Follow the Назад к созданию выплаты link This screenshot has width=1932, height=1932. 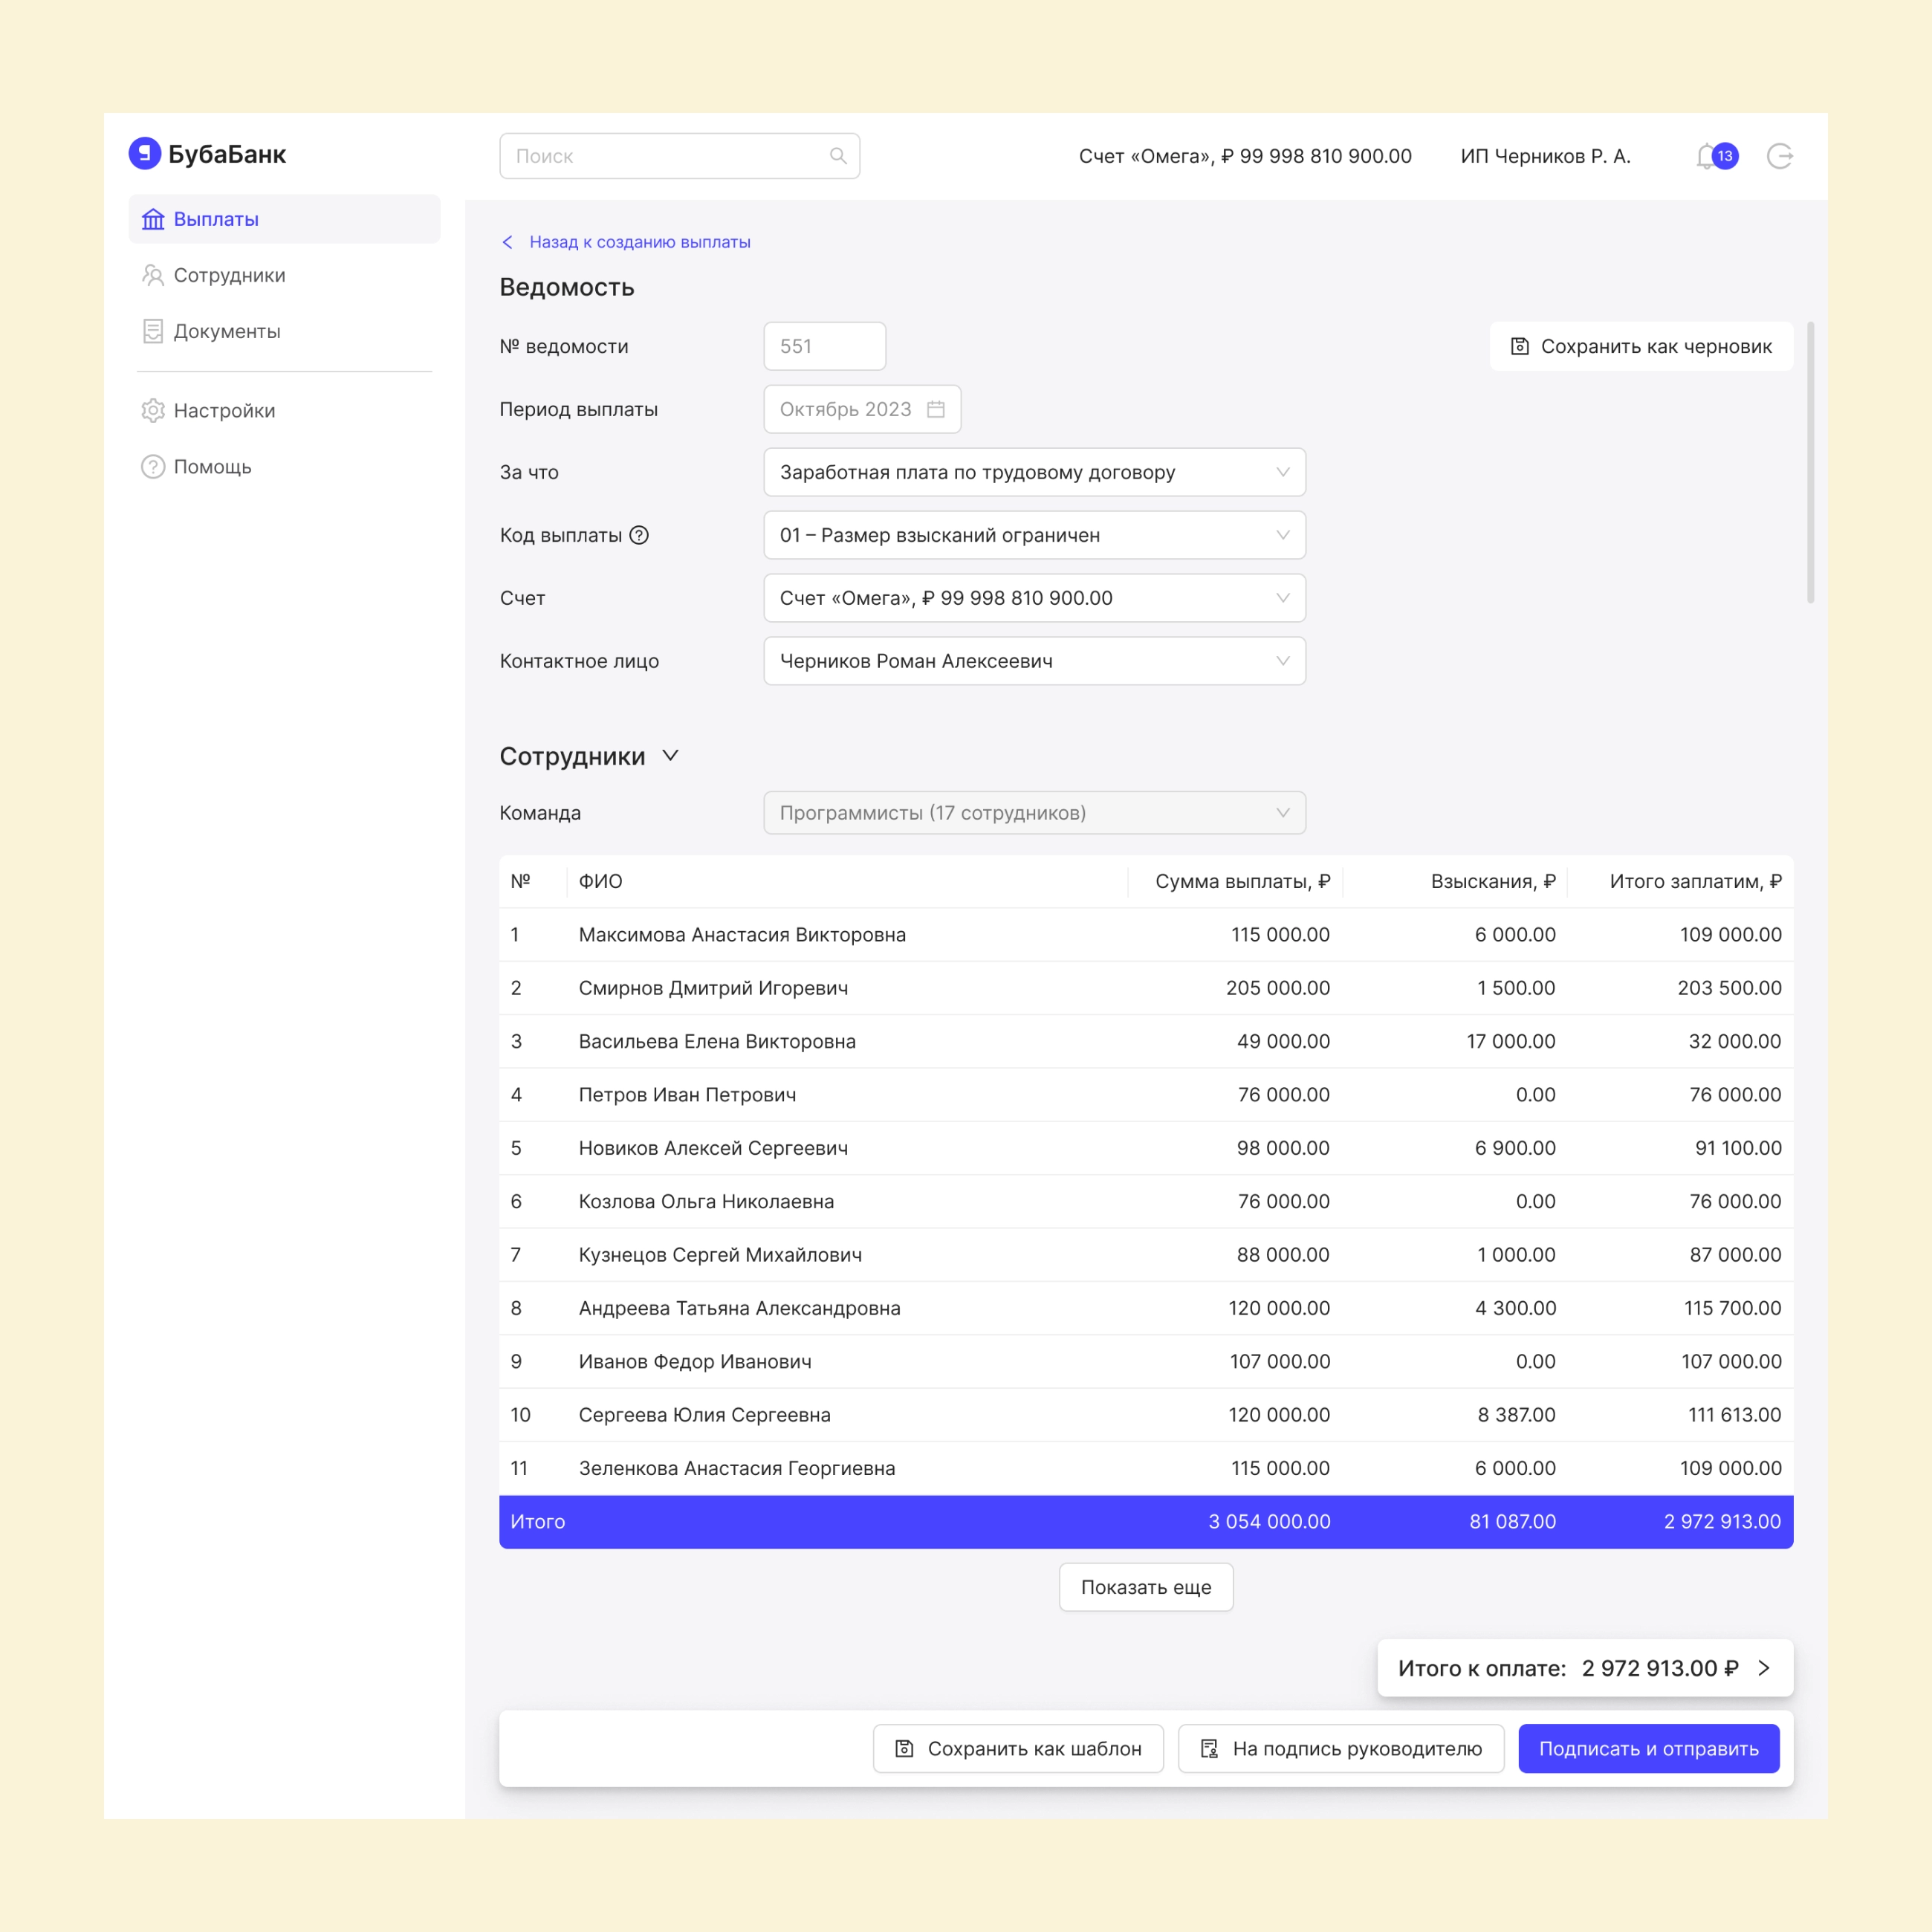640,242
